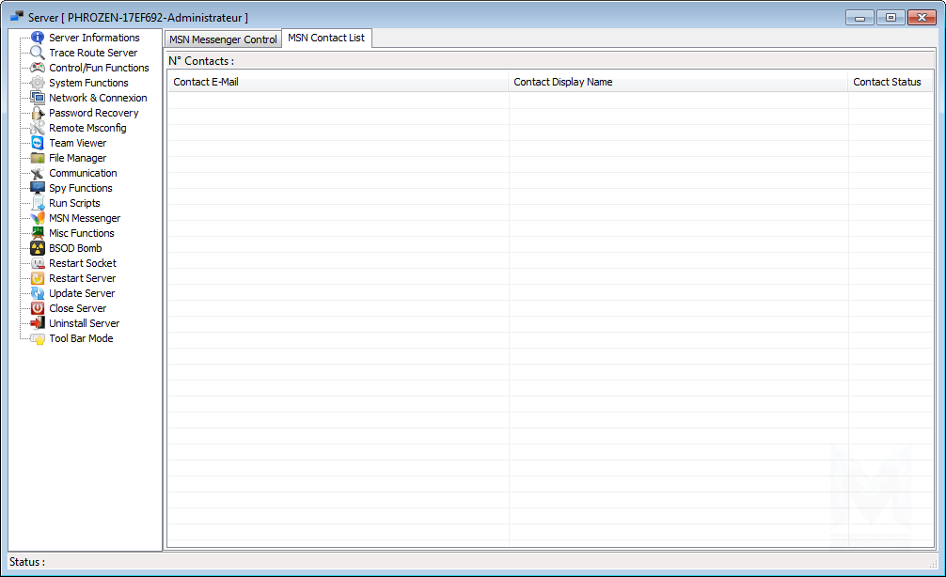Select the MSN Messenger butterfly icon
Viewport: 946px width, 577px height.
click(38, 218)
